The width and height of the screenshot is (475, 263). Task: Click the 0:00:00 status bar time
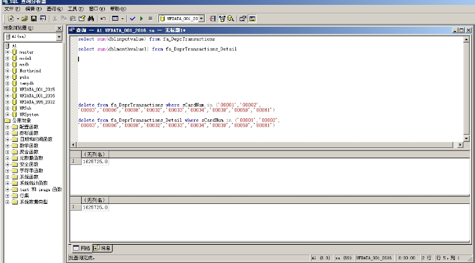[x=407, y=258]
